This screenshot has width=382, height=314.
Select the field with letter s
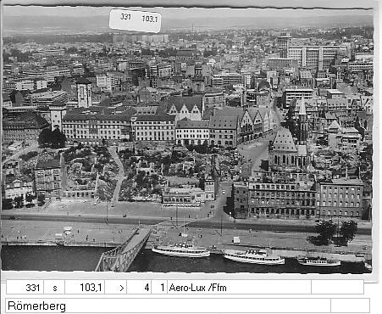[x=54, y=288]
